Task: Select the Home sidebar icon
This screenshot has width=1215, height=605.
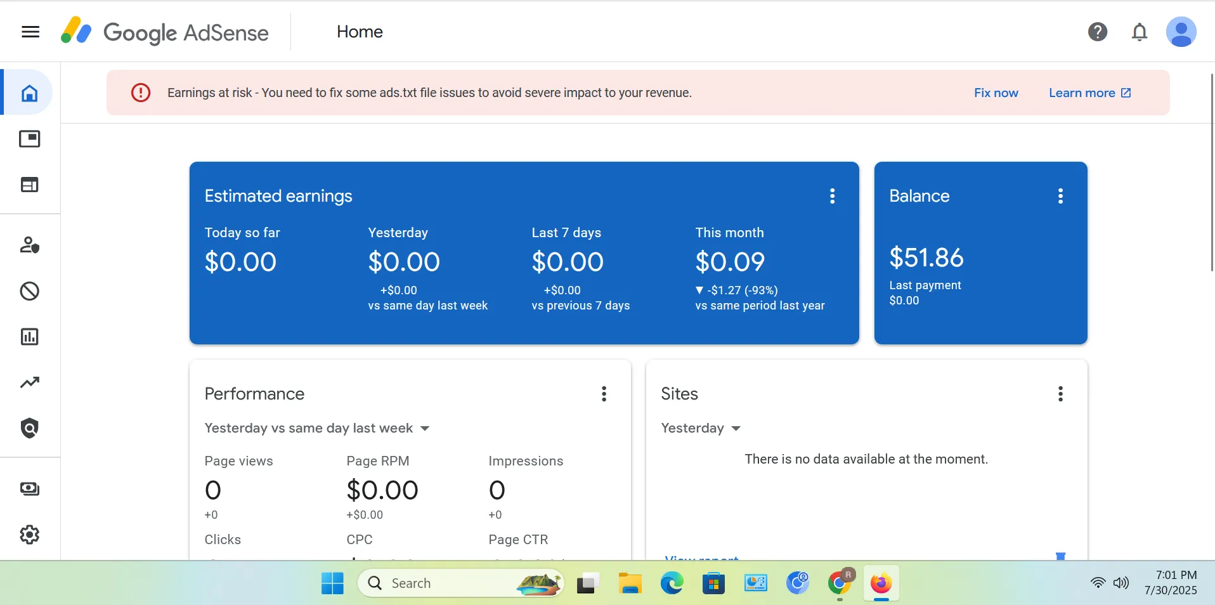Action: pyautogui.click(x=29, y=93)
